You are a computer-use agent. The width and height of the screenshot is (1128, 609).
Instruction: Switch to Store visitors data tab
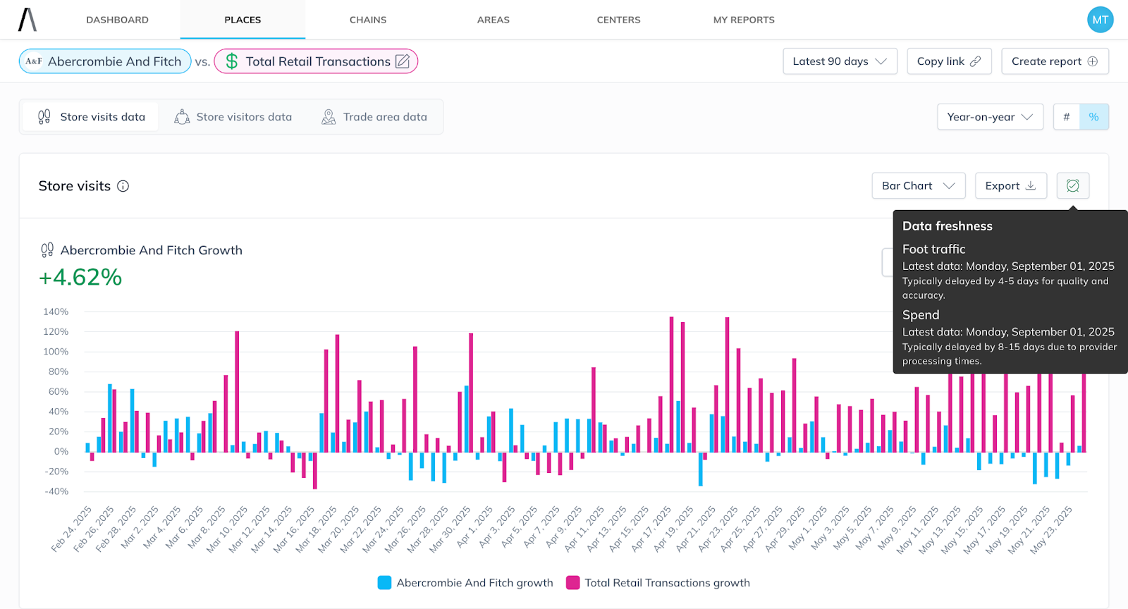[233, 117]
